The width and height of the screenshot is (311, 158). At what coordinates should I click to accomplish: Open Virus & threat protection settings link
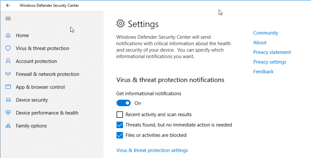(152, 150)
